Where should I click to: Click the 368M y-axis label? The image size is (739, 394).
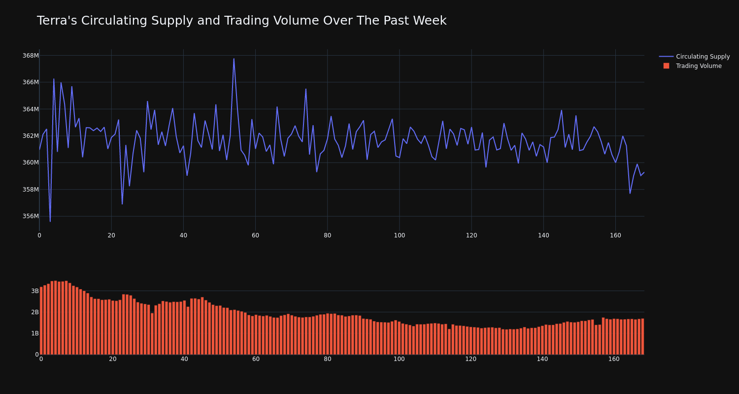pyautogui.click(x=31, y=56)
